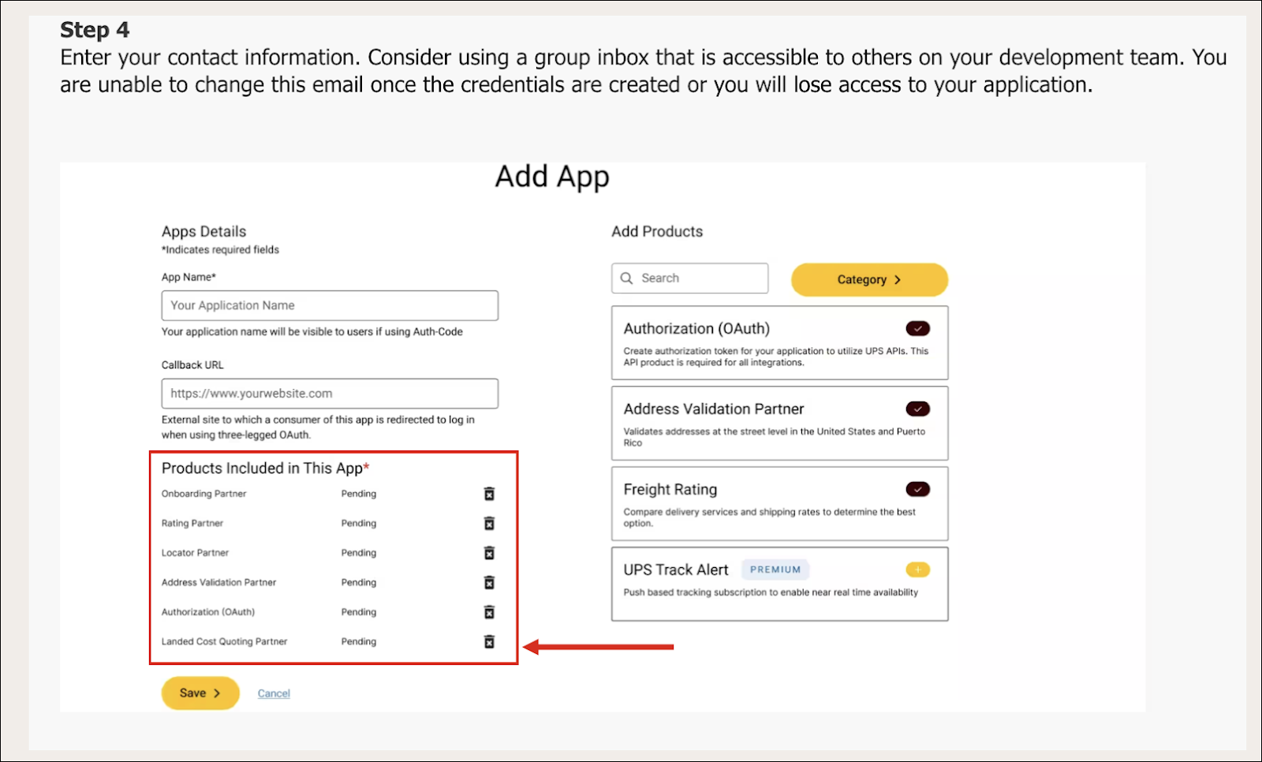Click Pending status of Landed Cost Quoting Partner
This screenshot has height=762, width=1262.
pyautogui.click(x=359, y=641)
